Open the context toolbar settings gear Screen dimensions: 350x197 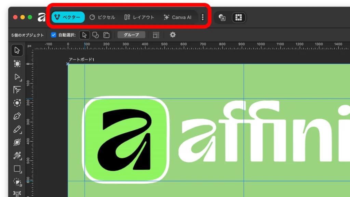tap(173, 35)
